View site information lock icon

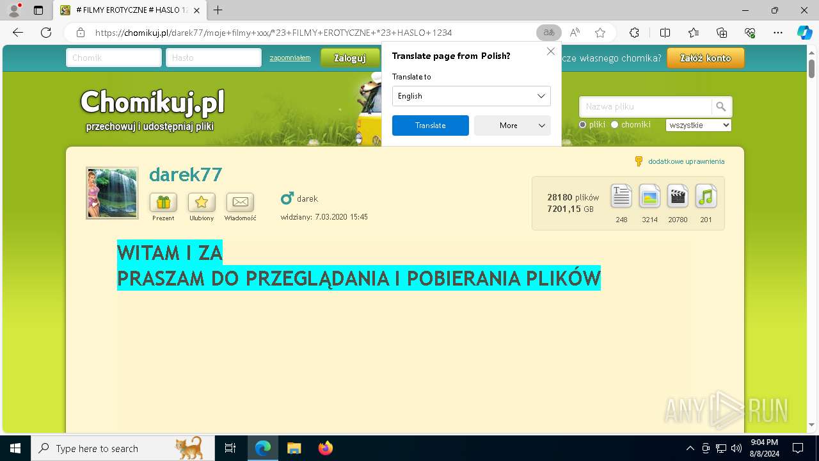coord(81,33)
